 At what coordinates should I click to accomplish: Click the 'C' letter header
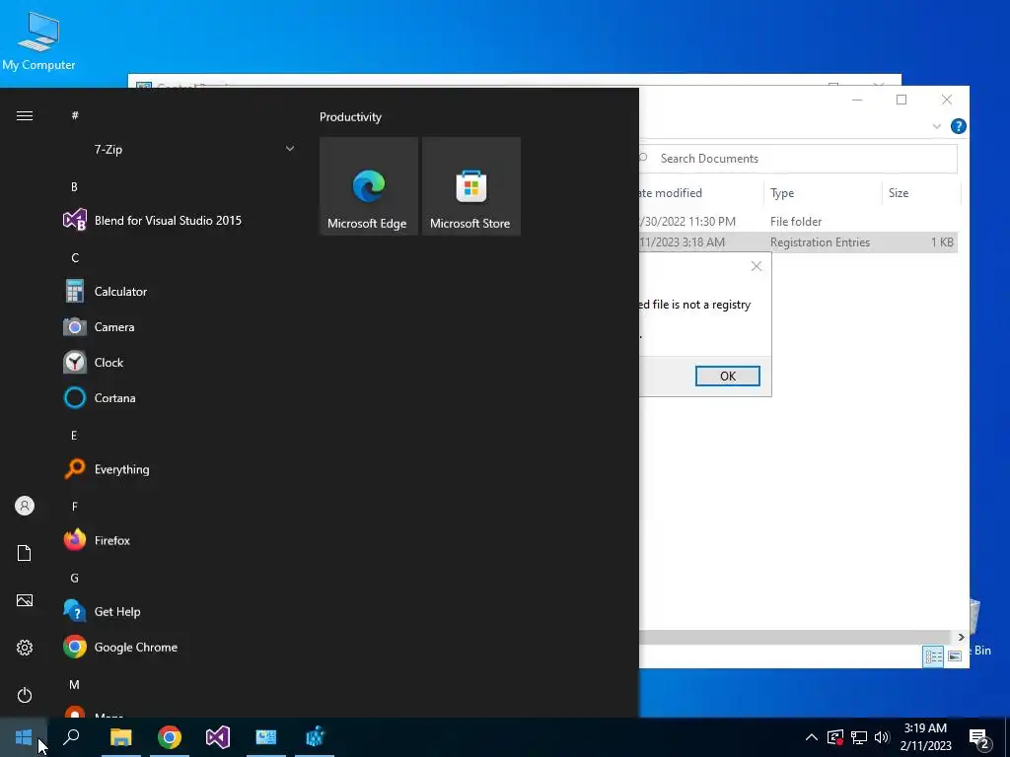click(x=75, y=257)
